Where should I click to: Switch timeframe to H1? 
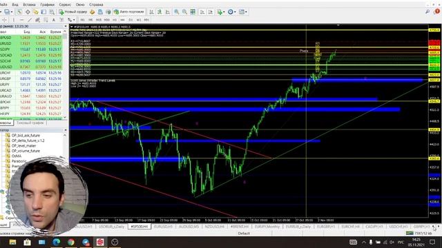[115, 20]
